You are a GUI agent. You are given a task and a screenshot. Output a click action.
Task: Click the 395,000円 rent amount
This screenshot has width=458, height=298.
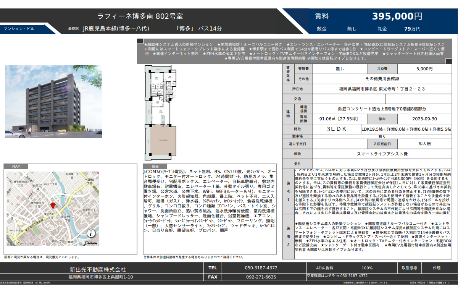[397, 16]
